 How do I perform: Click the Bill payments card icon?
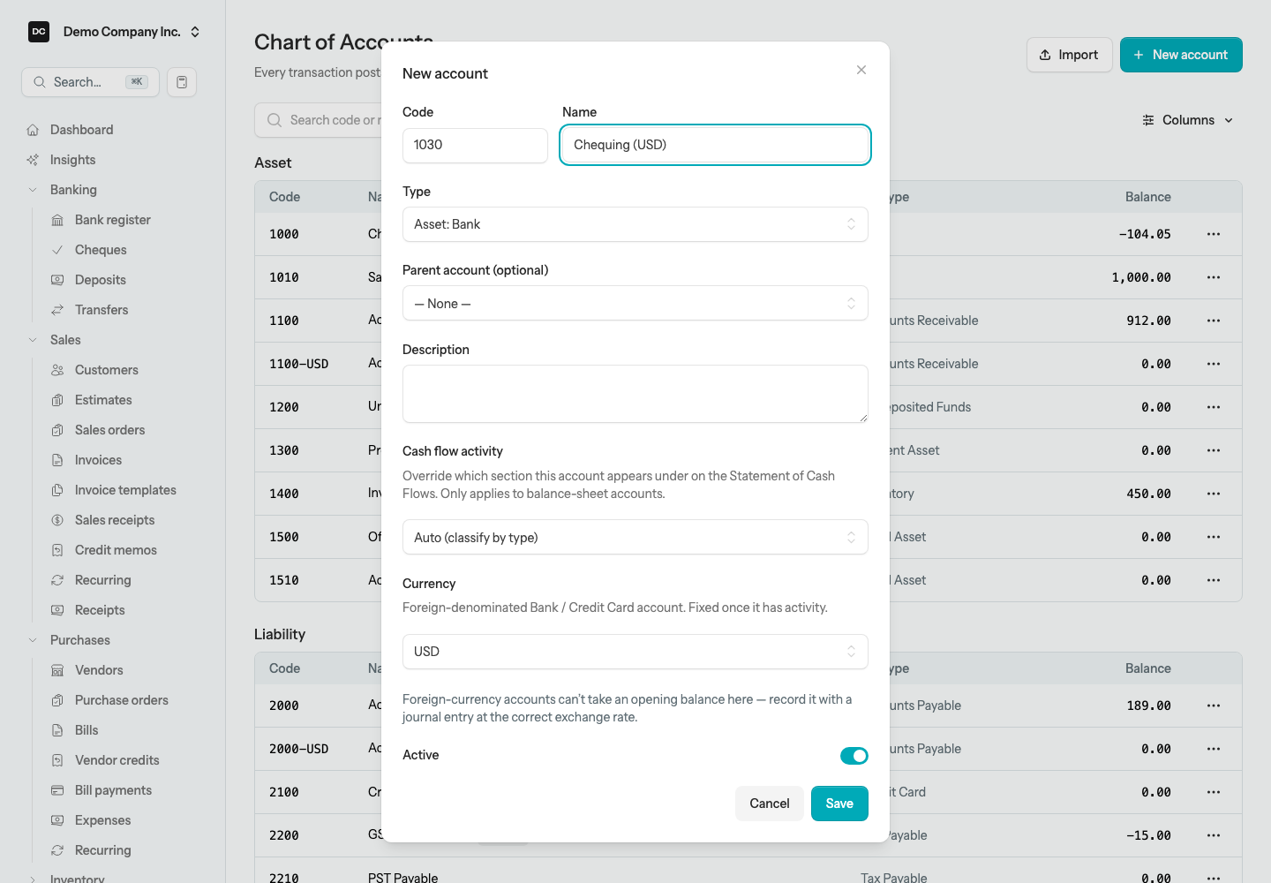[x=57, y=790]
